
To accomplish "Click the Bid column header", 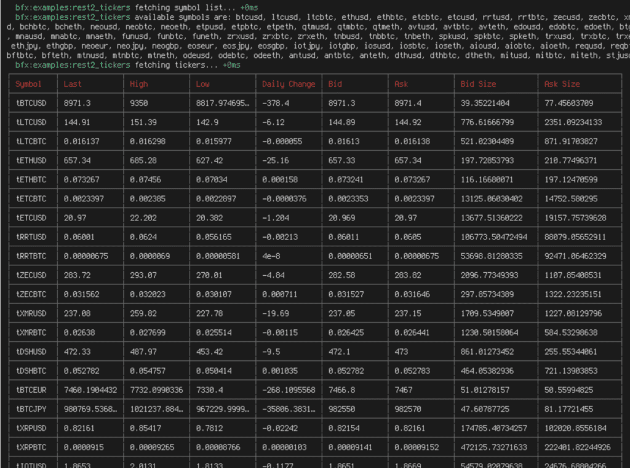I will [334, 84].
